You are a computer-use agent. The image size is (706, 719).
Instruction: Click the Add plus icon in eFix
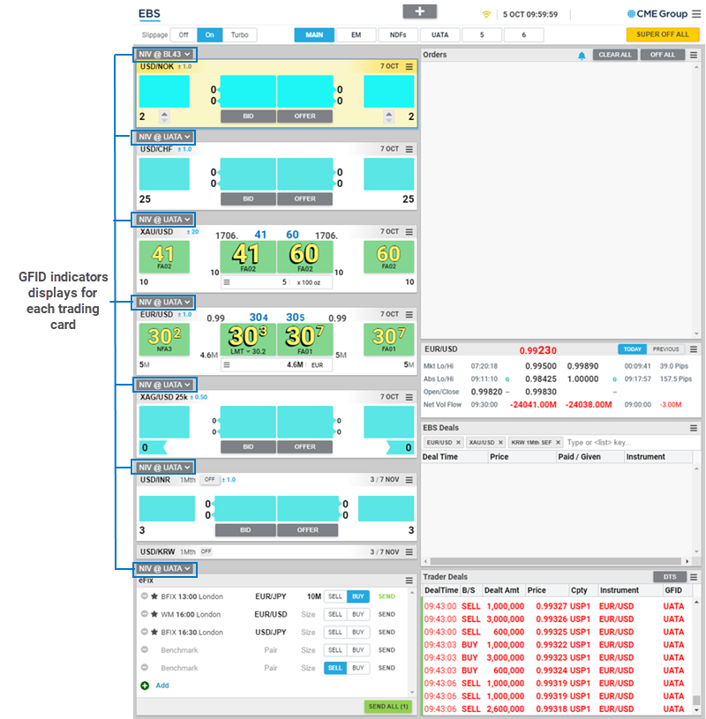click(x=145, y=685)
